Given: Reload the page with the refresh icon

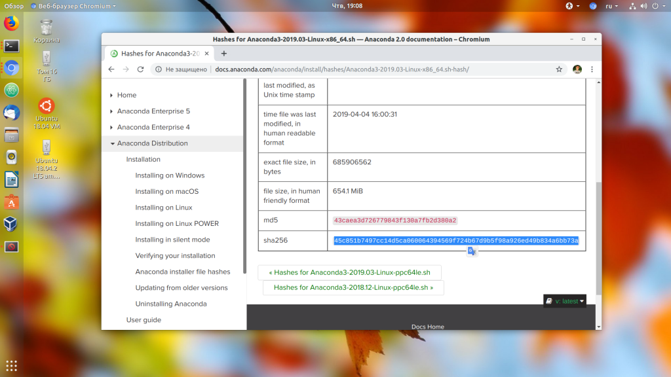Looking at the screenshot, I should 140,69.
